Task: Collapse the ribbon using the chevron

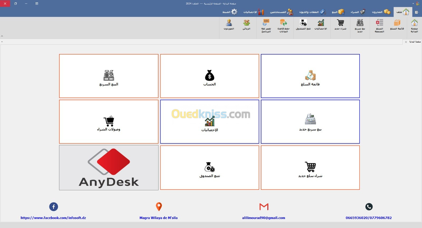Action: 2,36
